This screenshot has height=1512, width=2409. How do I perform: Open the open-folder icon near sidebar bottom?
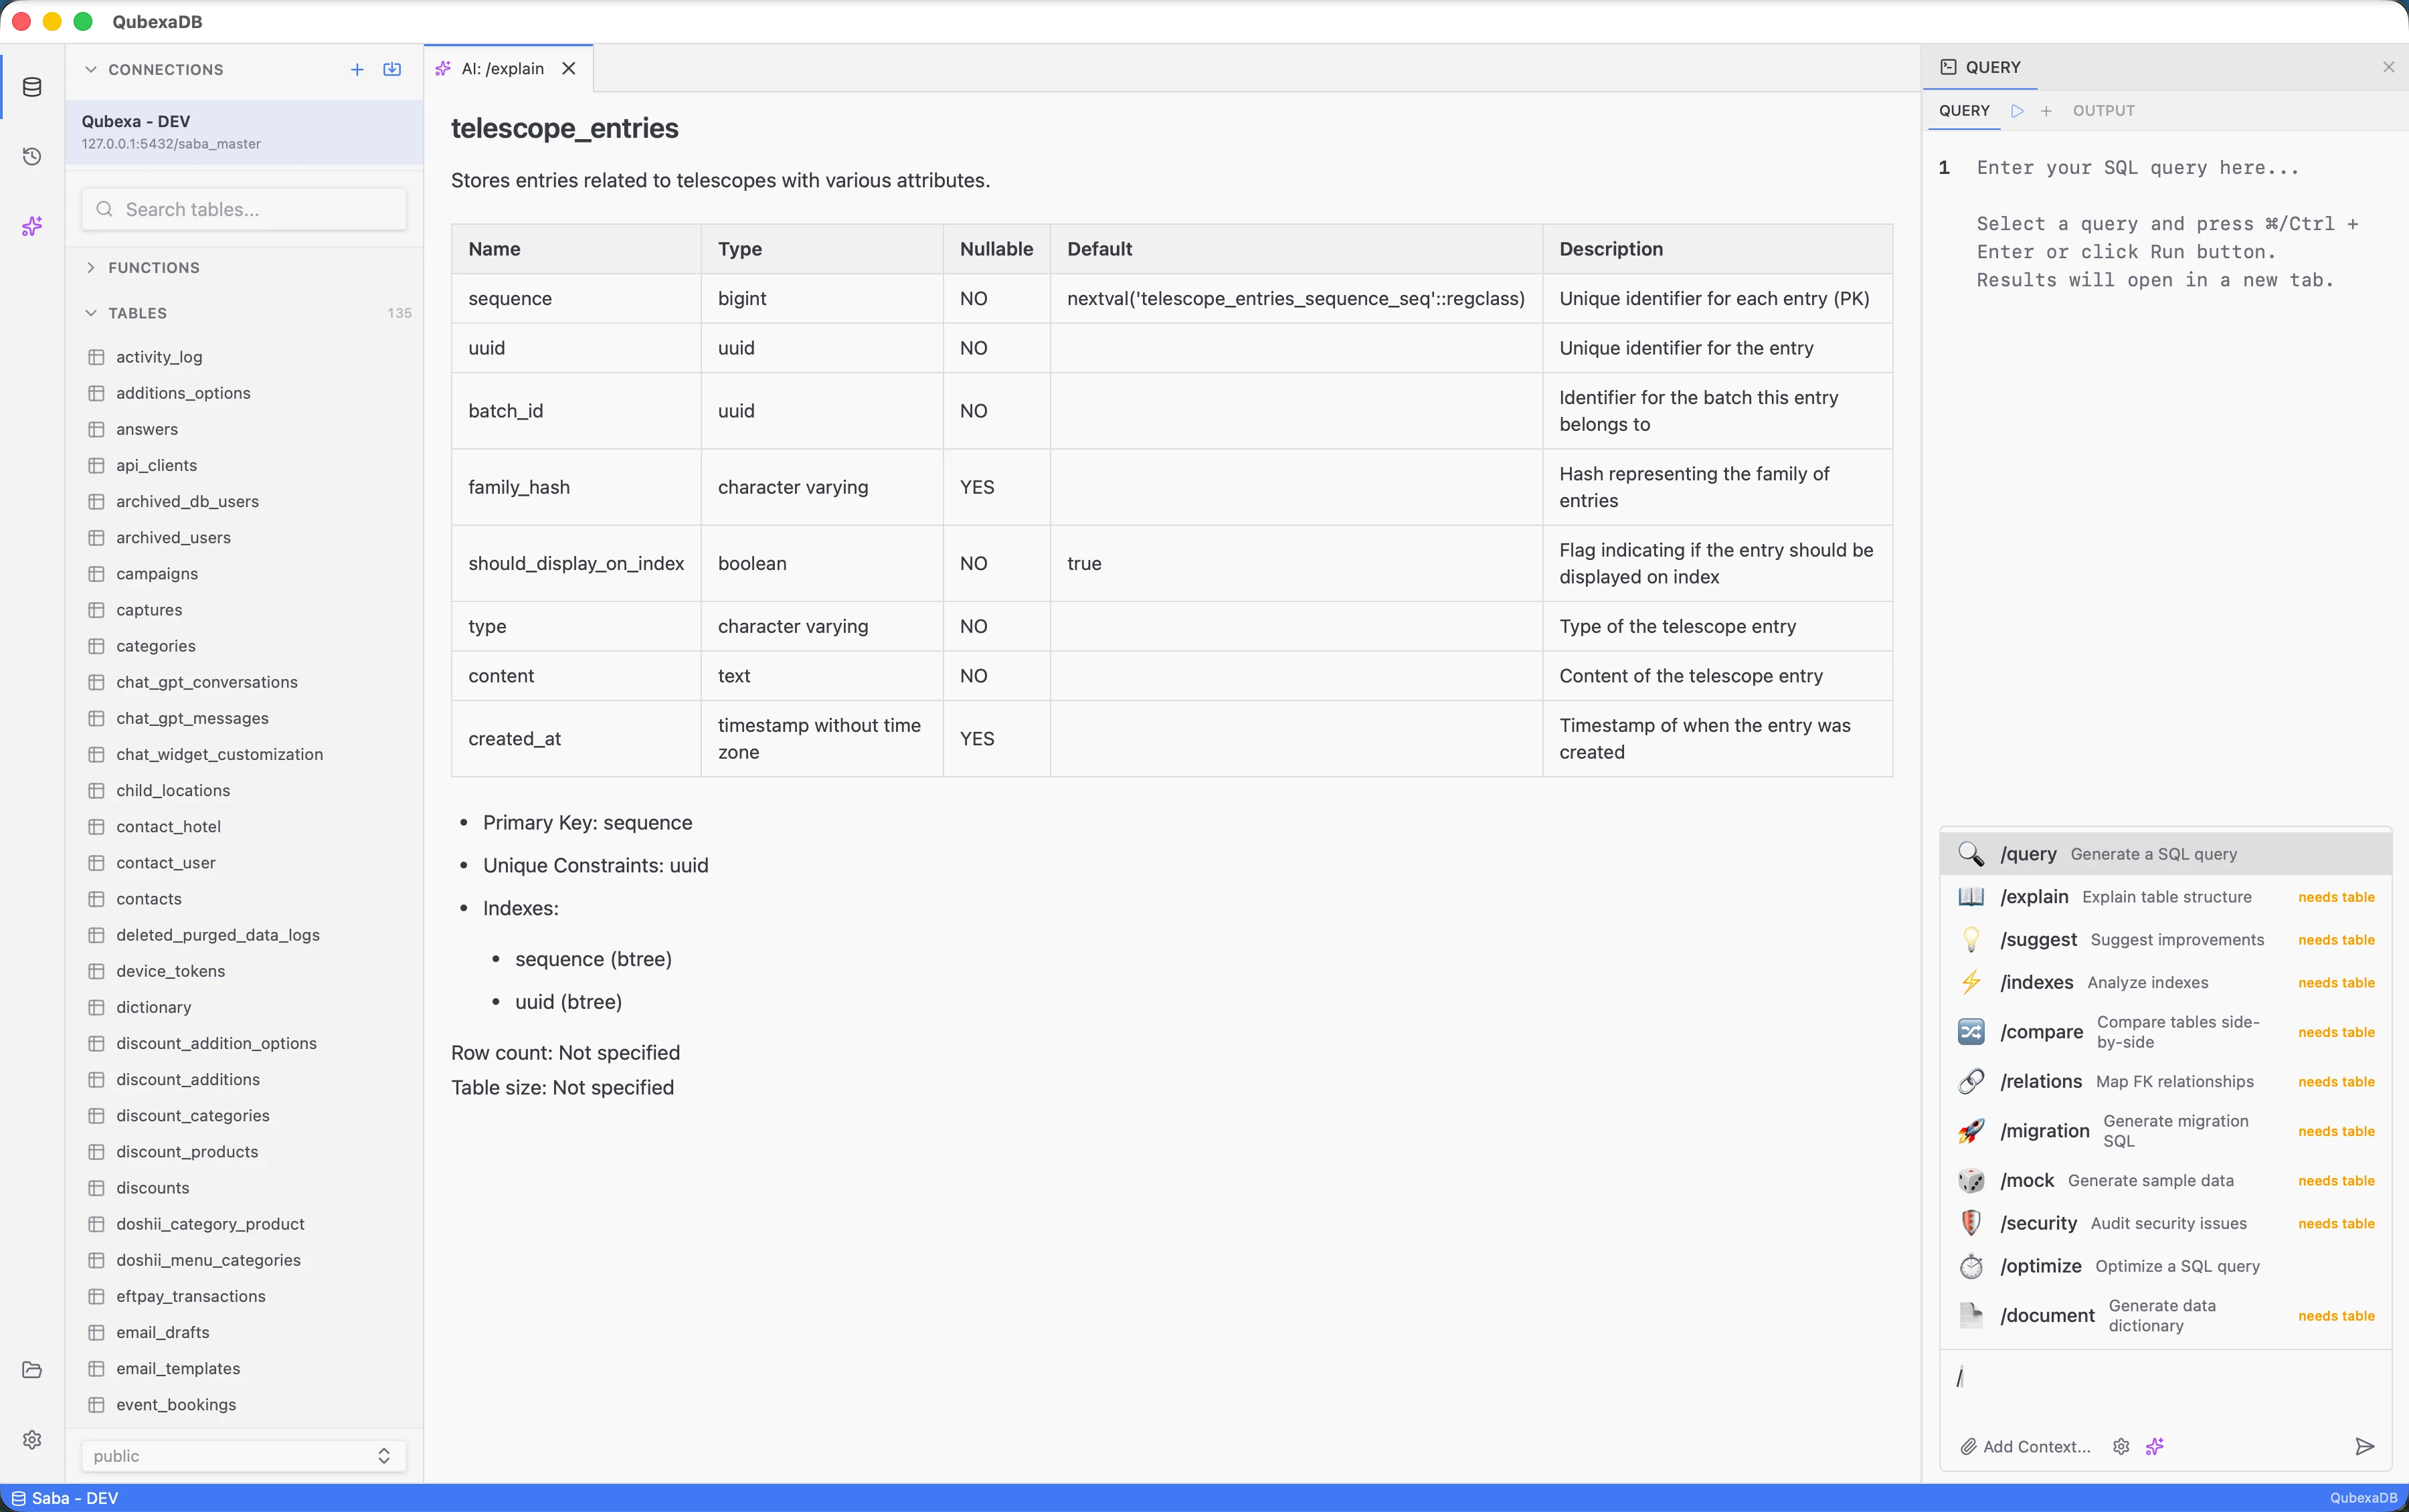31,1370
